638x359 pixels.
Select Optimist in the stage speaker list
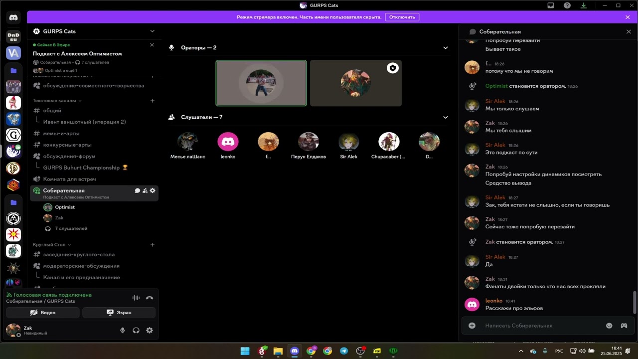65,207
